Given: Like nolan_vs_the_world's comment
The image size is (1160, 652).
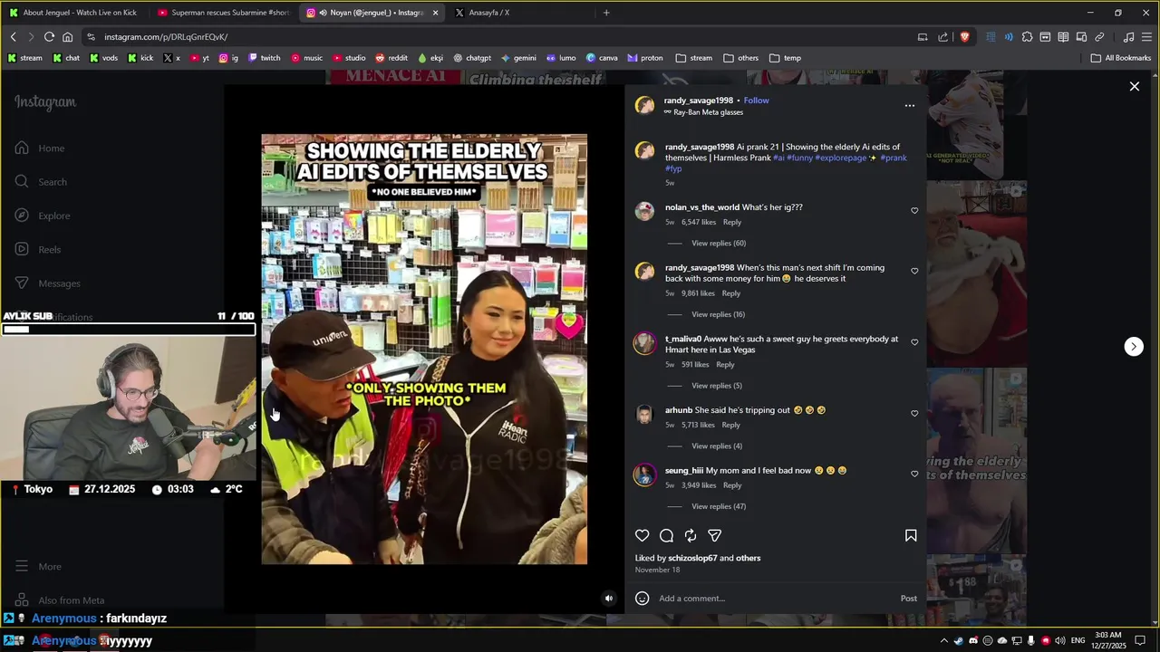Looking at the screenshot, I should click(914, 210).
